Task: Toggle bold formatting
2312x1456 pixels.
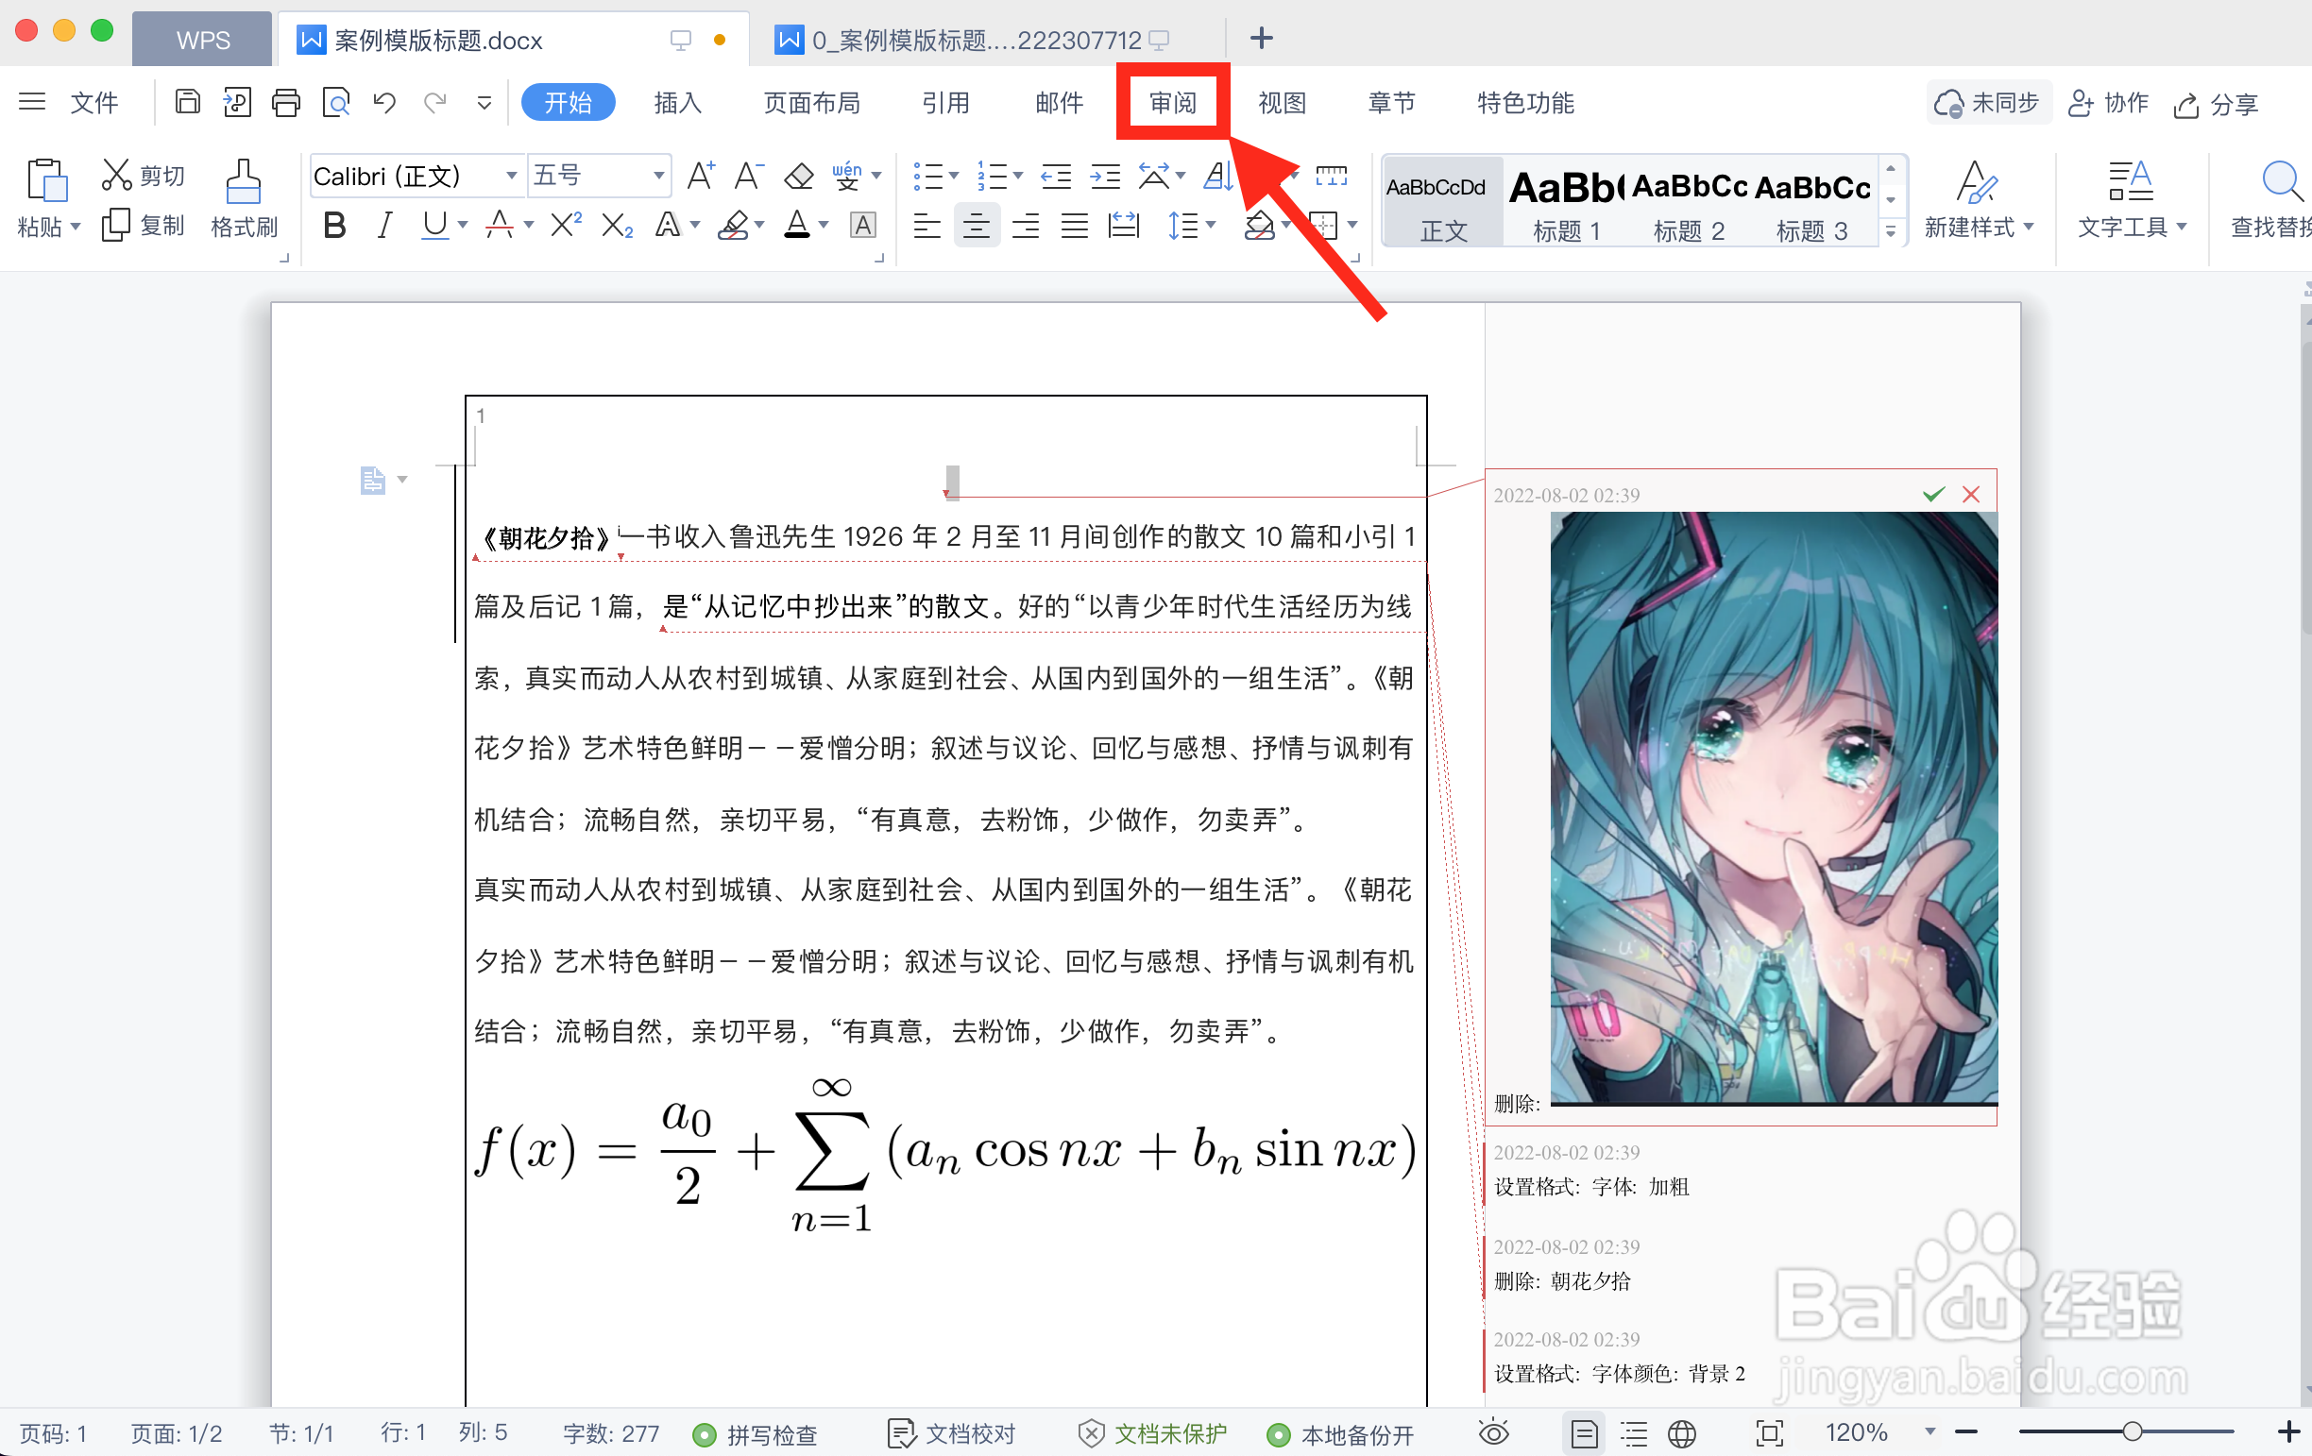Action: (x=334, y=226)
